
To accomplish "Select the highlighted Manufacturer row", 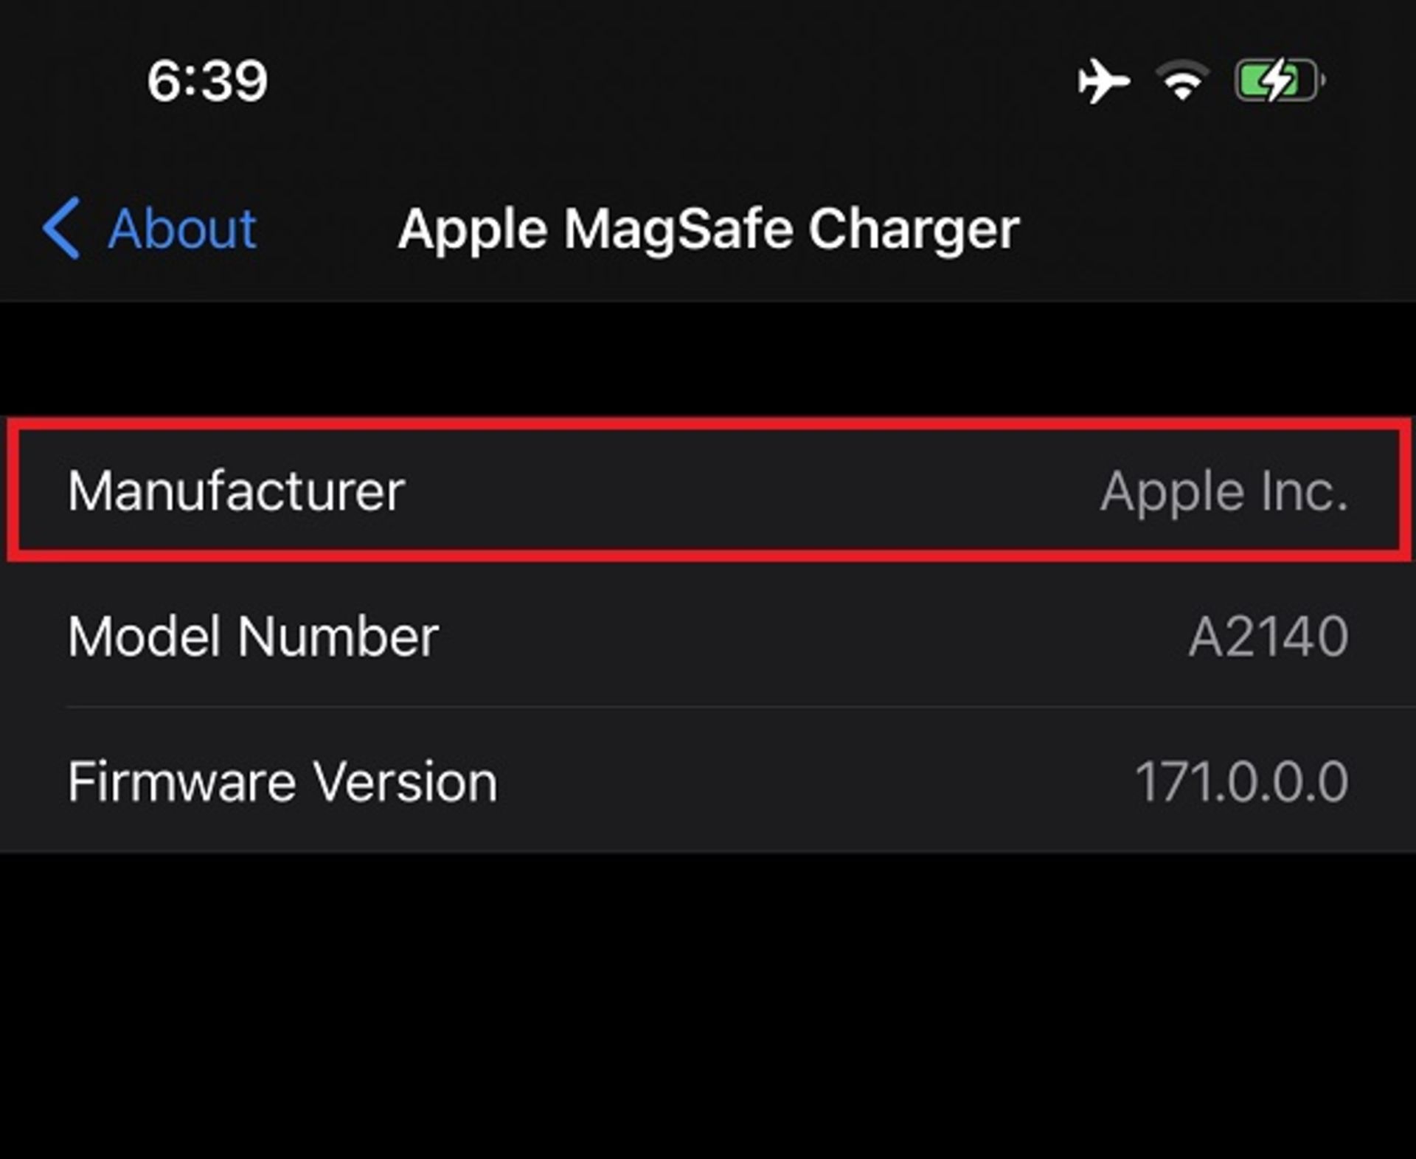I will point(708,489).
